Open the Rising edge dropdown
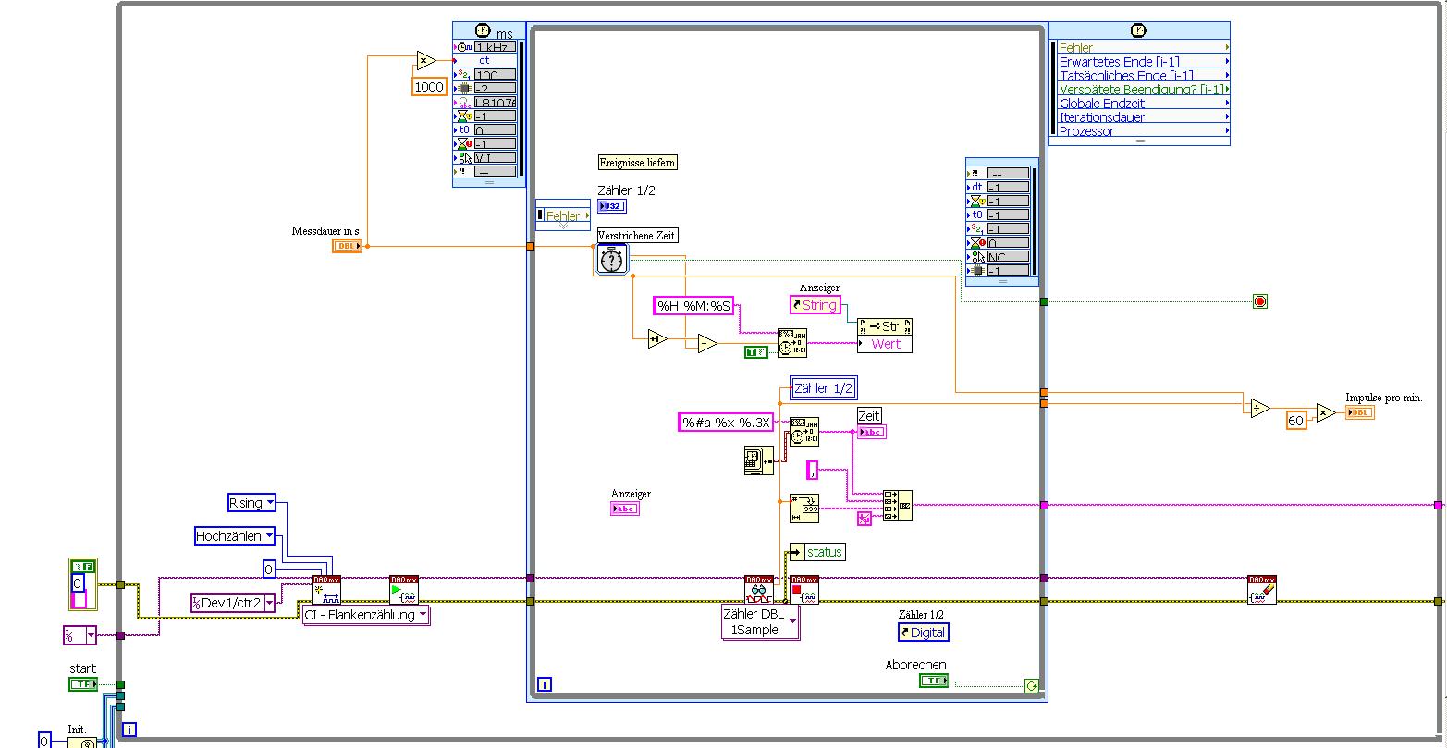Screen dimensions: 1447x748 (x=270, y=503)
